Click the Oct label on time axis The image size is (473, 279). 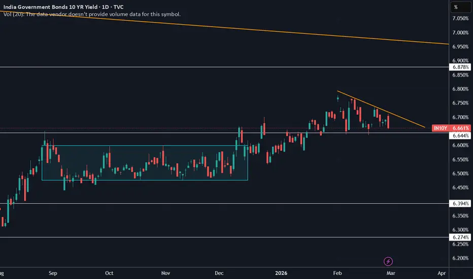[x=109, y=273]
